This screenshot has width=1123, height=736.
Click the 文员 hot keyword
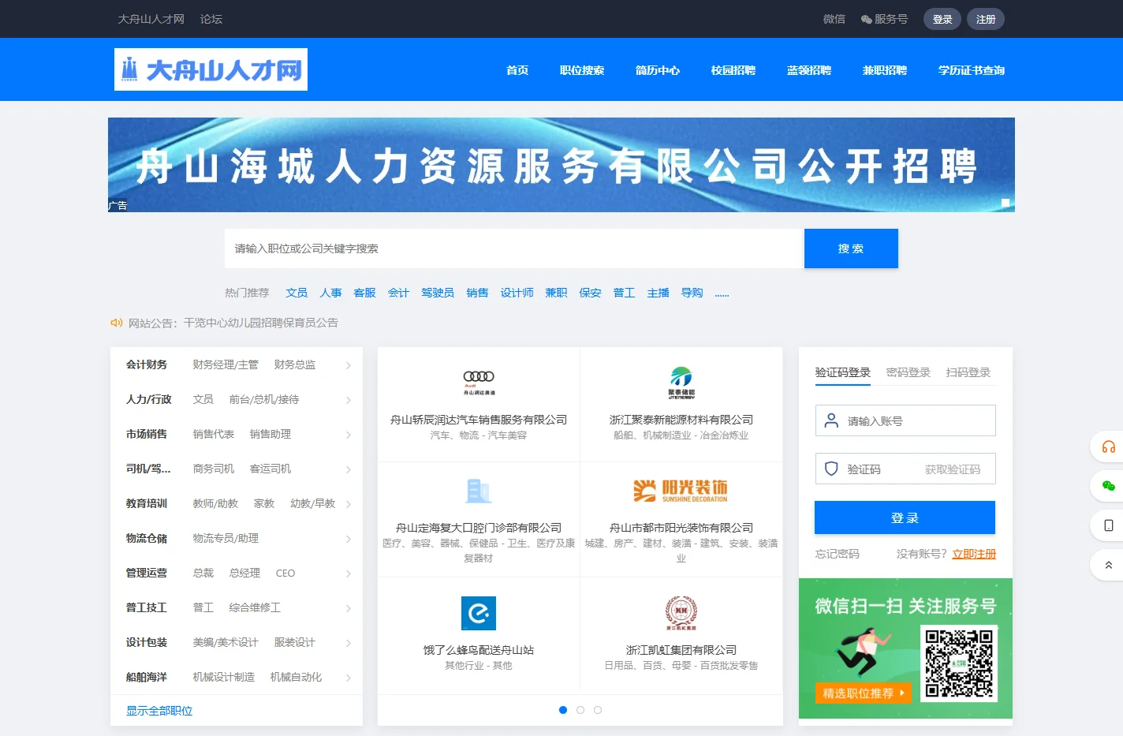click(x=297, y=293)
